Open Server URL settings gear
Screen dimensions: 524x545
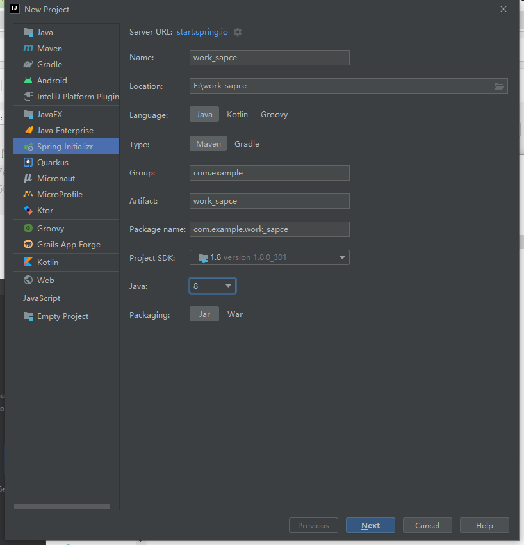click(x=238, y=32)
